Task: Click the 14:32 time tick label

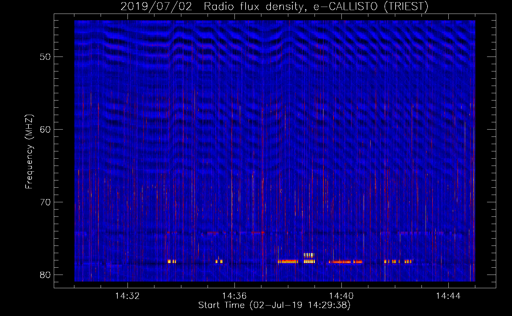Action: point(128,296)
